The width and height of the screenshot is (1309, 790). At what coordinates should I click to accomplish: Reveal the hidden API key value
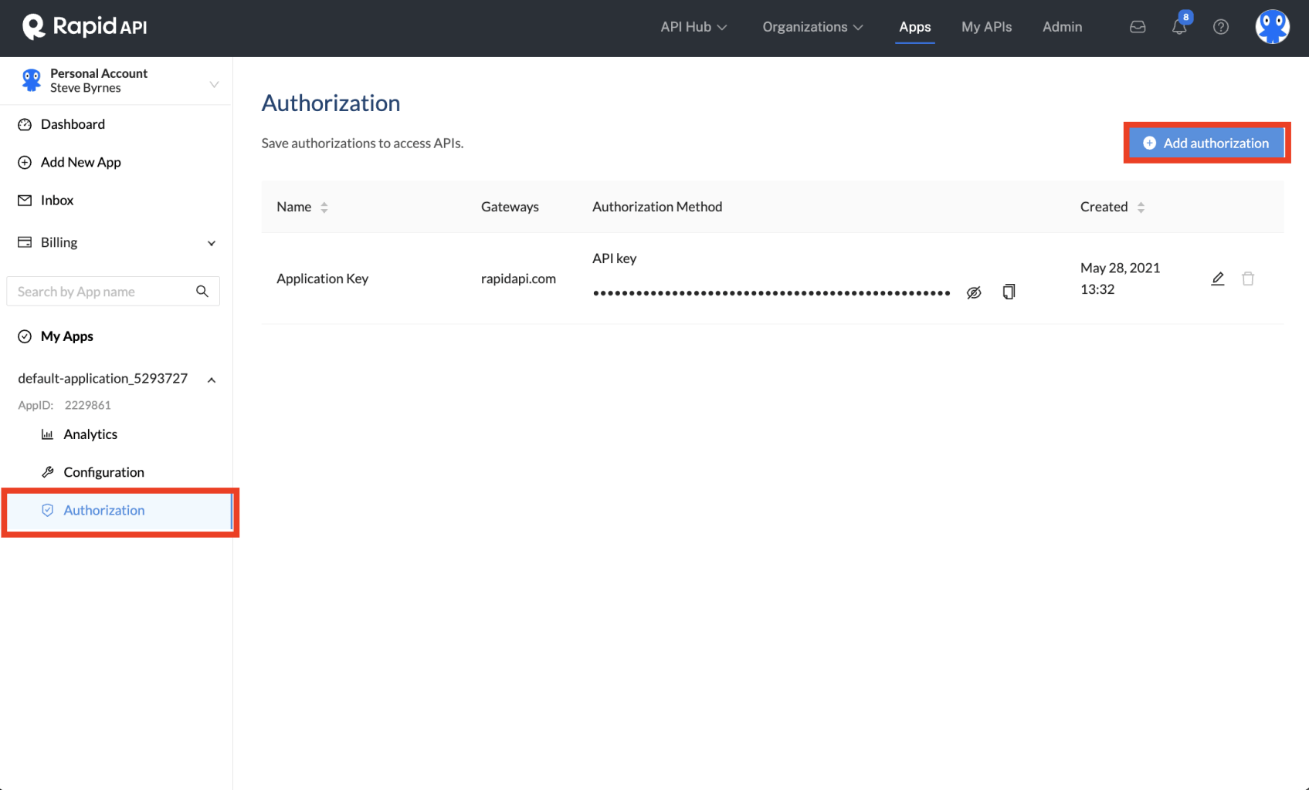[x=973, y=292]
